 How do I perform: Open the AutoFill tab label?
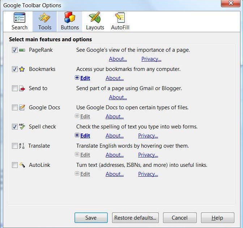click(x=120, y=28)
